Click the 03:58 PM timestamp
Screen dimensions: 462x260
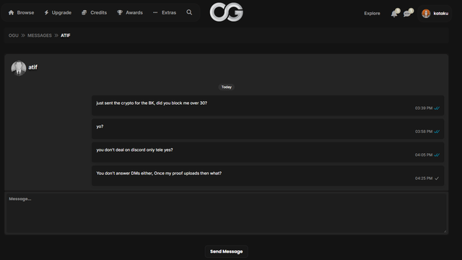point(424,131)
